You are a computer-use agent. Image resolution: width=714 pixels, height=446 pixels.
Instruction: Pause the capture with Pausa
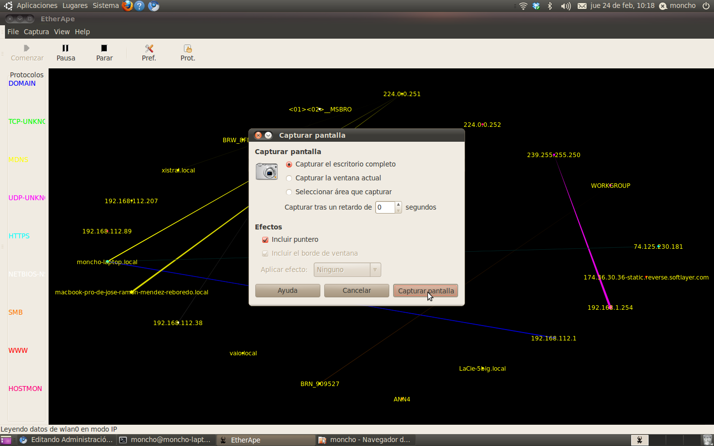pos(65,53)
